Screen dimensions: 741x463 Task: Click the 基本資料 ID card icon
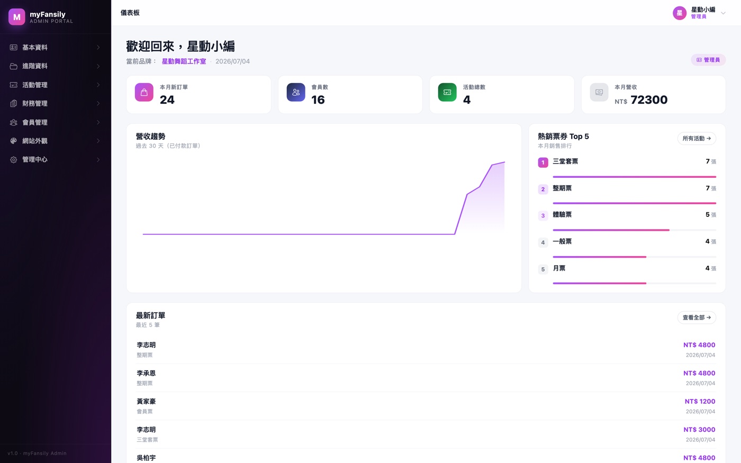pyautogui.click(x=14, y=48)
